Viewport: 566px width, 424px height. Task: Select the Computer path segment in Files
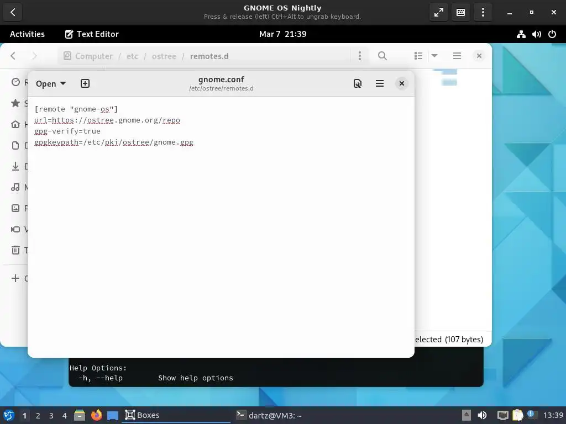coord(88,56)
